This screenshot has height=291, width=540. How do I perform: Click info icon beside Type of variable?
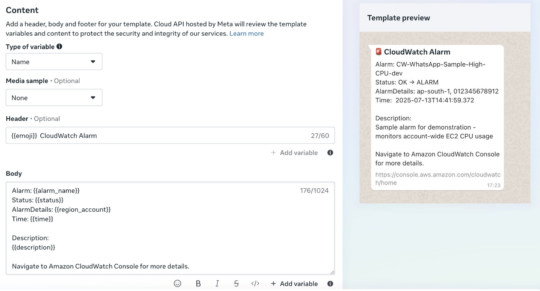click(x=60, y=47)
